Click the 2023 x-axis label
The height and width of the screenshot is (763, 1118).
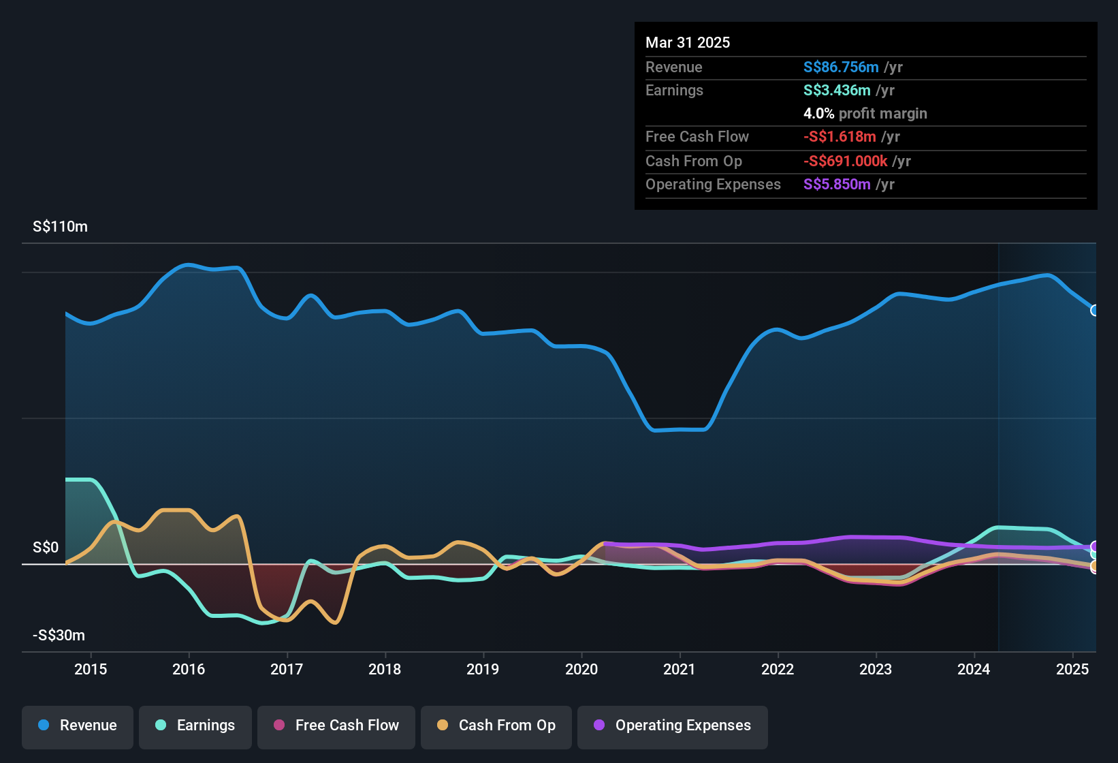[876, 669]
